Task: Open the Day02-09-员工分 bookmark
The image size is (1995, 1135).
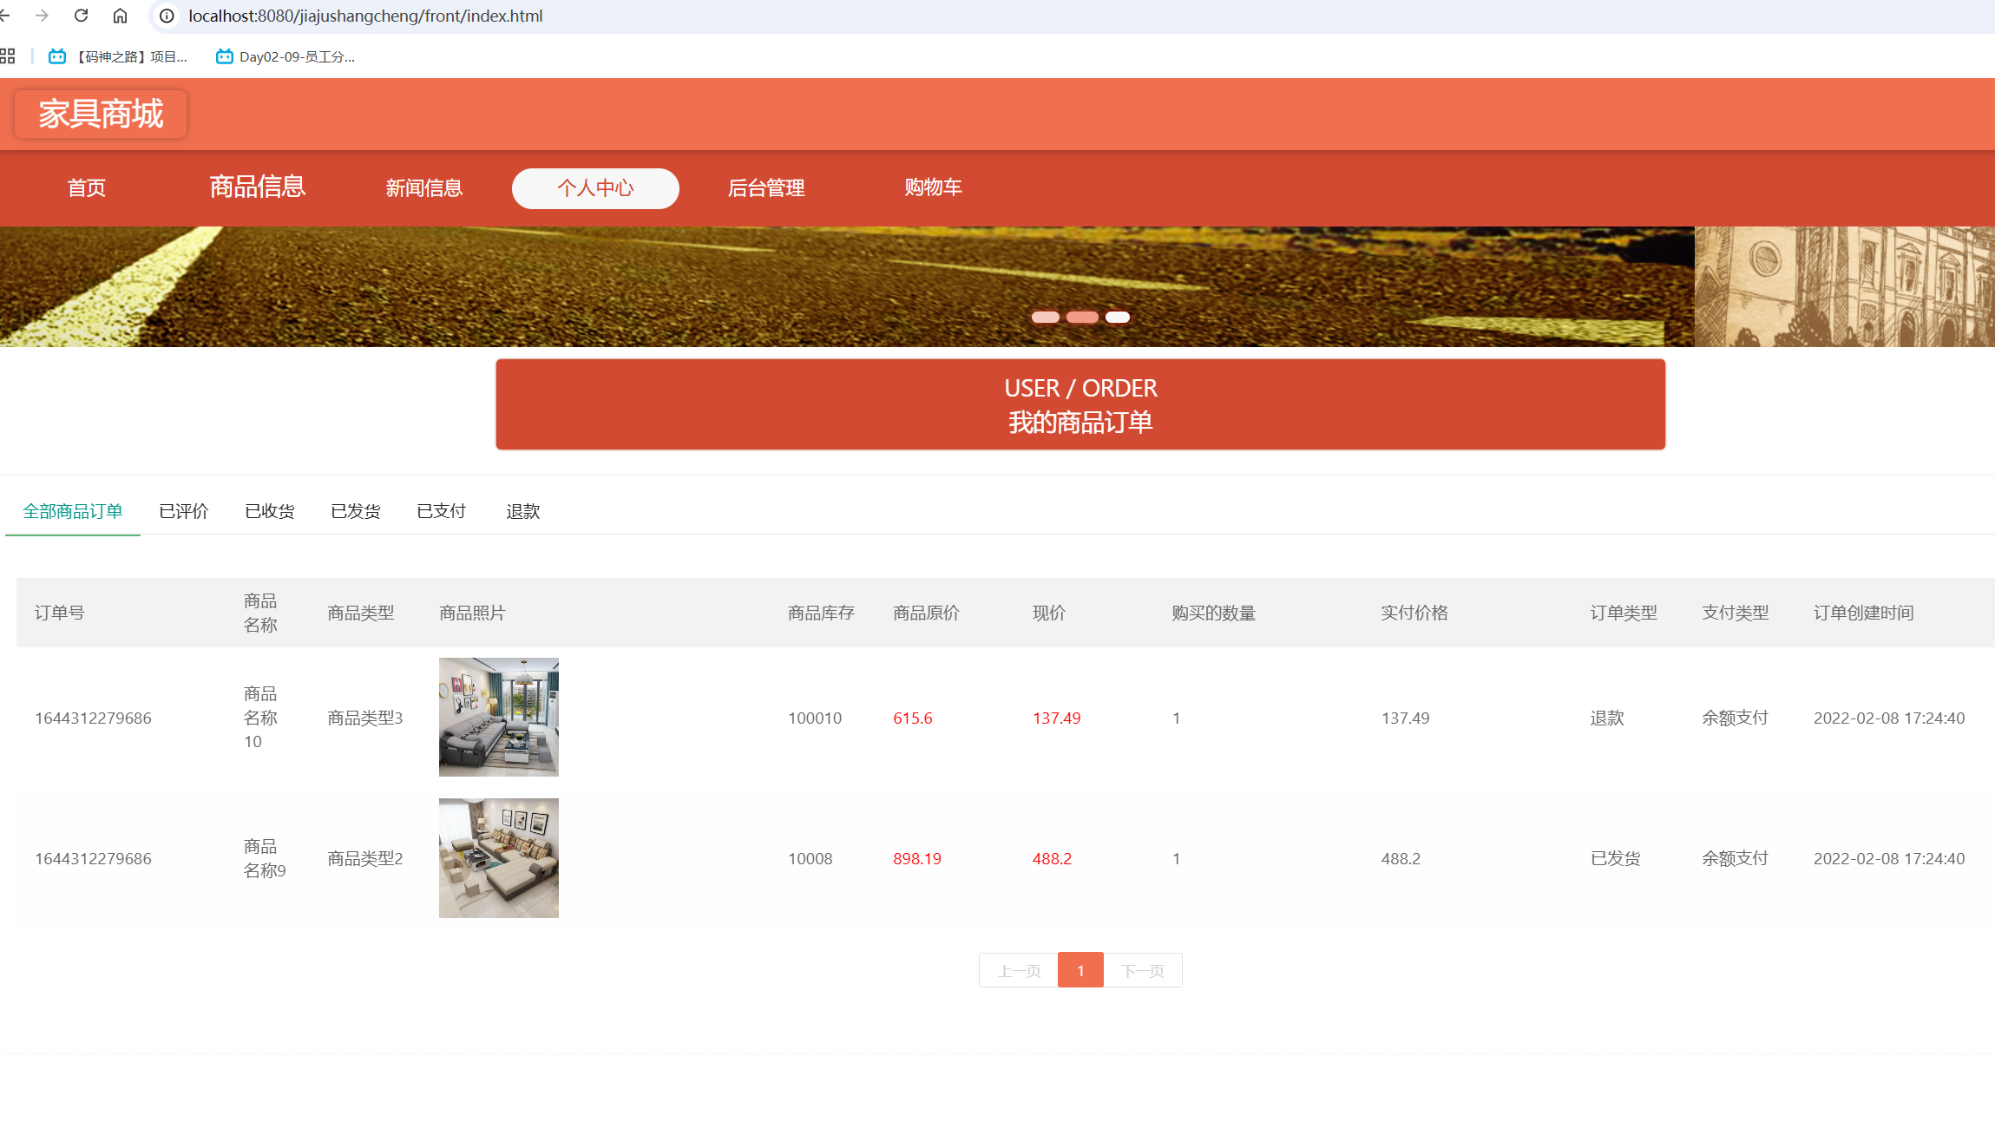Action: 285,56
